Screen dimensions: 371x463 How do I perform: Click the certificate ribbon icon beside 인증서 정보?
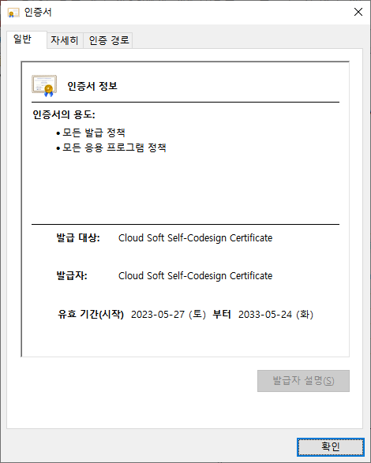pyautogui.click(x=44, y=86)
